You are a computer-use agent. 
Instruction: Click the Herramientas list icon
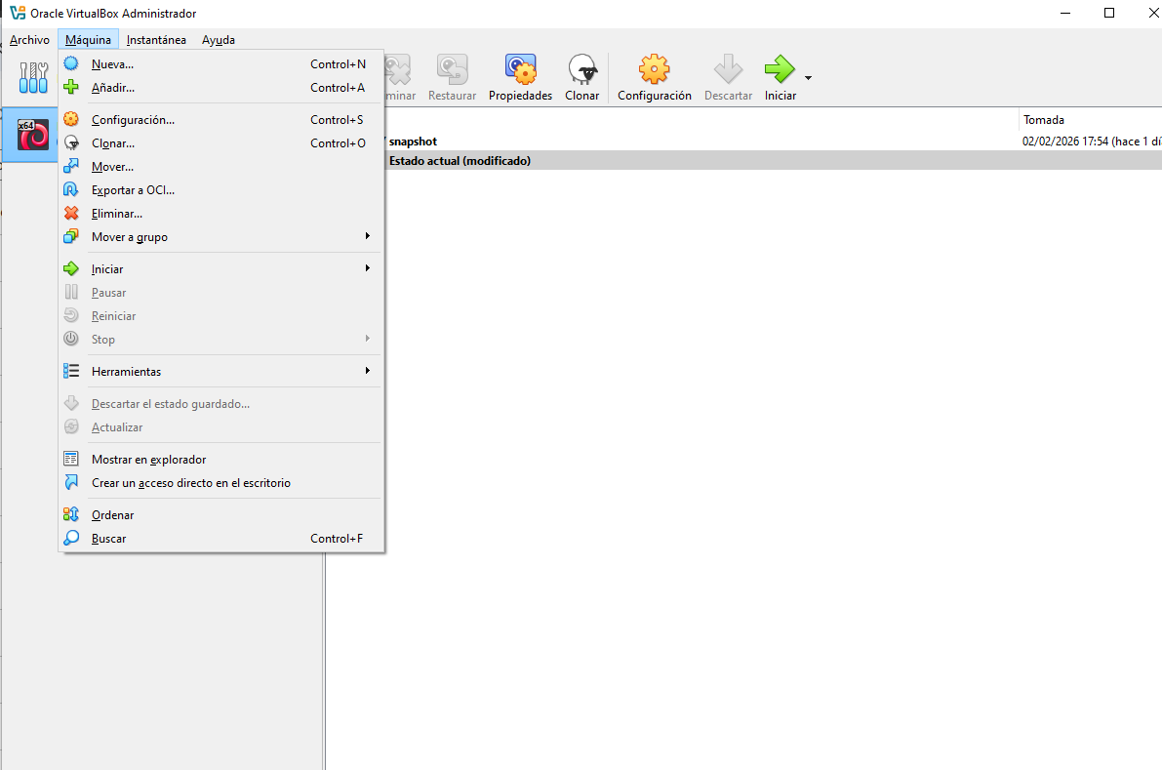tap(71, 371)
